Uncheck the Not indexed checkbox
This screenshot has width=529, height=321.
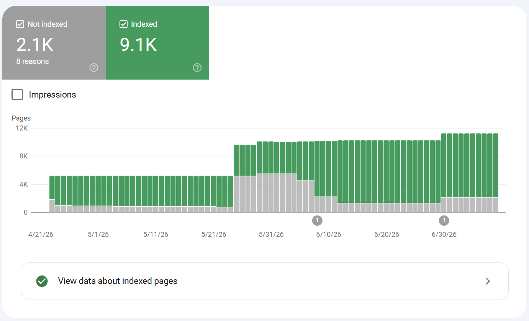[x=20, y=24]
